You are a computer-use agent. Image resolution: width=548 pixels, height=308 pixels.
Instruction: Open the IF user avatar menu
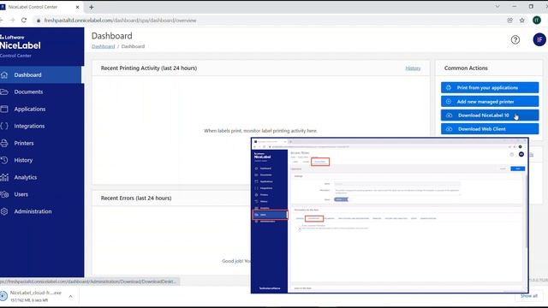pos(539,40)
